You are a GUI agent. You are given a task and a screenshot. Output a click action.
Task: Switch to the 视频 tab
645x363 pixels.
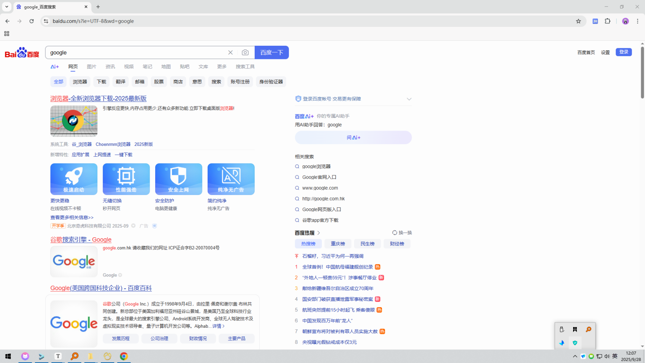click(x=129, y=67)
